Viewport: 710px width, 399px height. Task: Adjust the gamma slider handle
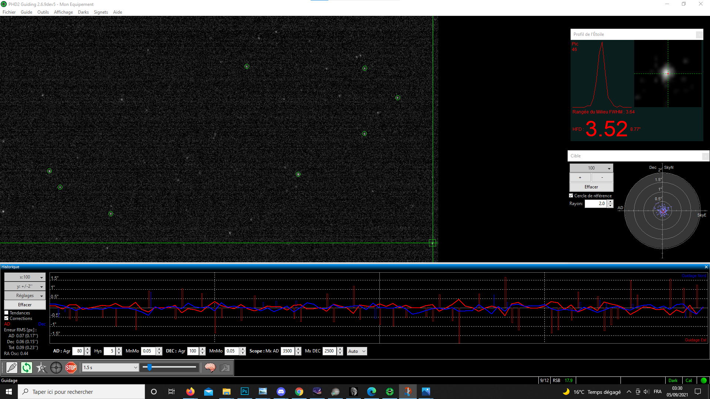click(149, 367)
